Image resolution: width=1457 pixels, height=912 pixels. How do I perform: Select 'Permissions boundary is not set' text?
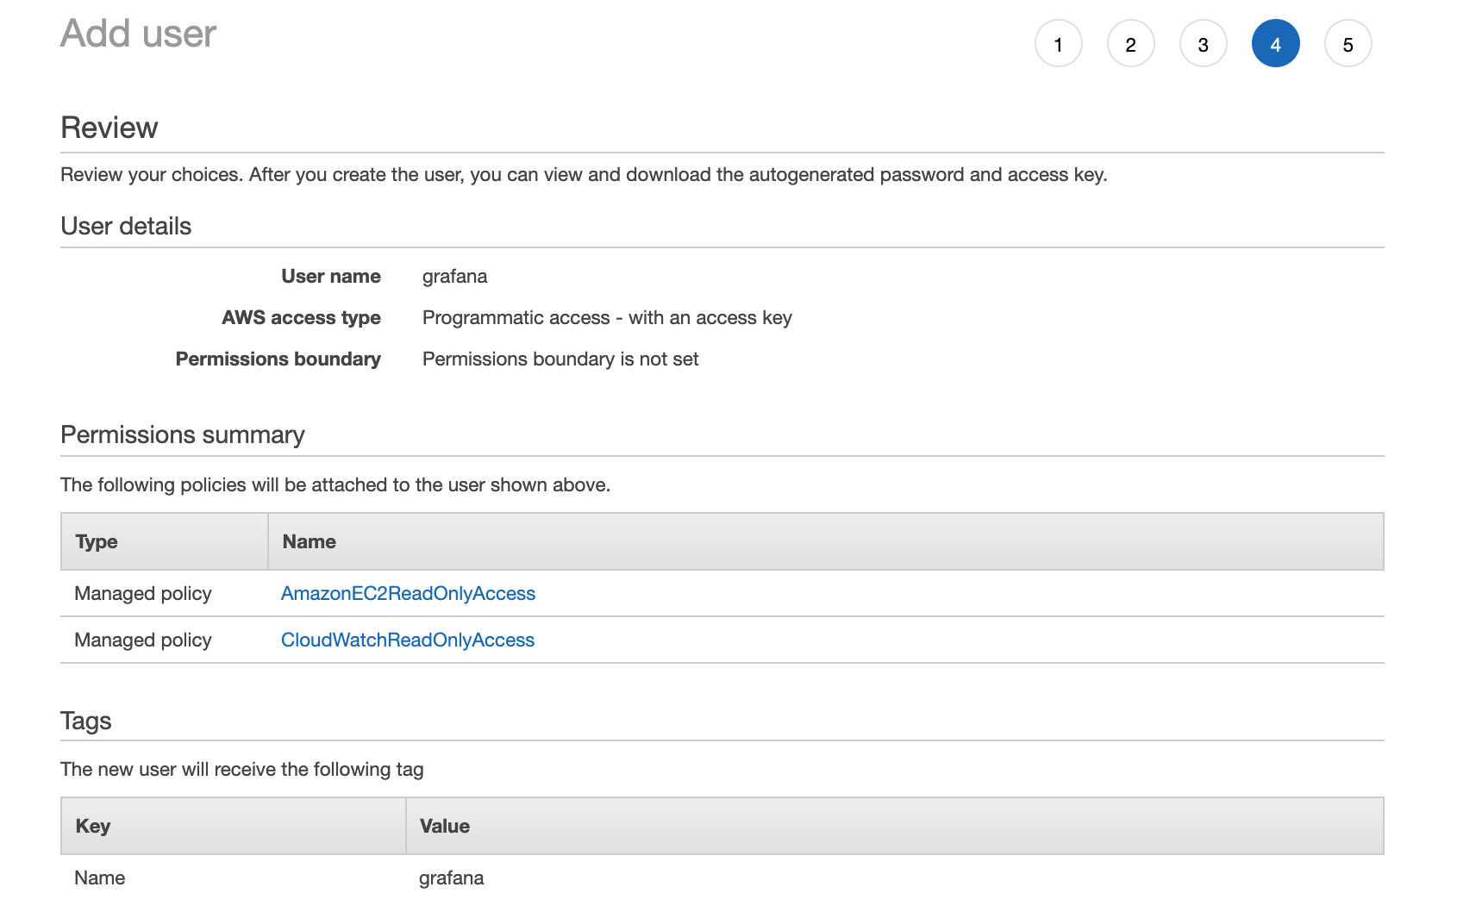560,359
